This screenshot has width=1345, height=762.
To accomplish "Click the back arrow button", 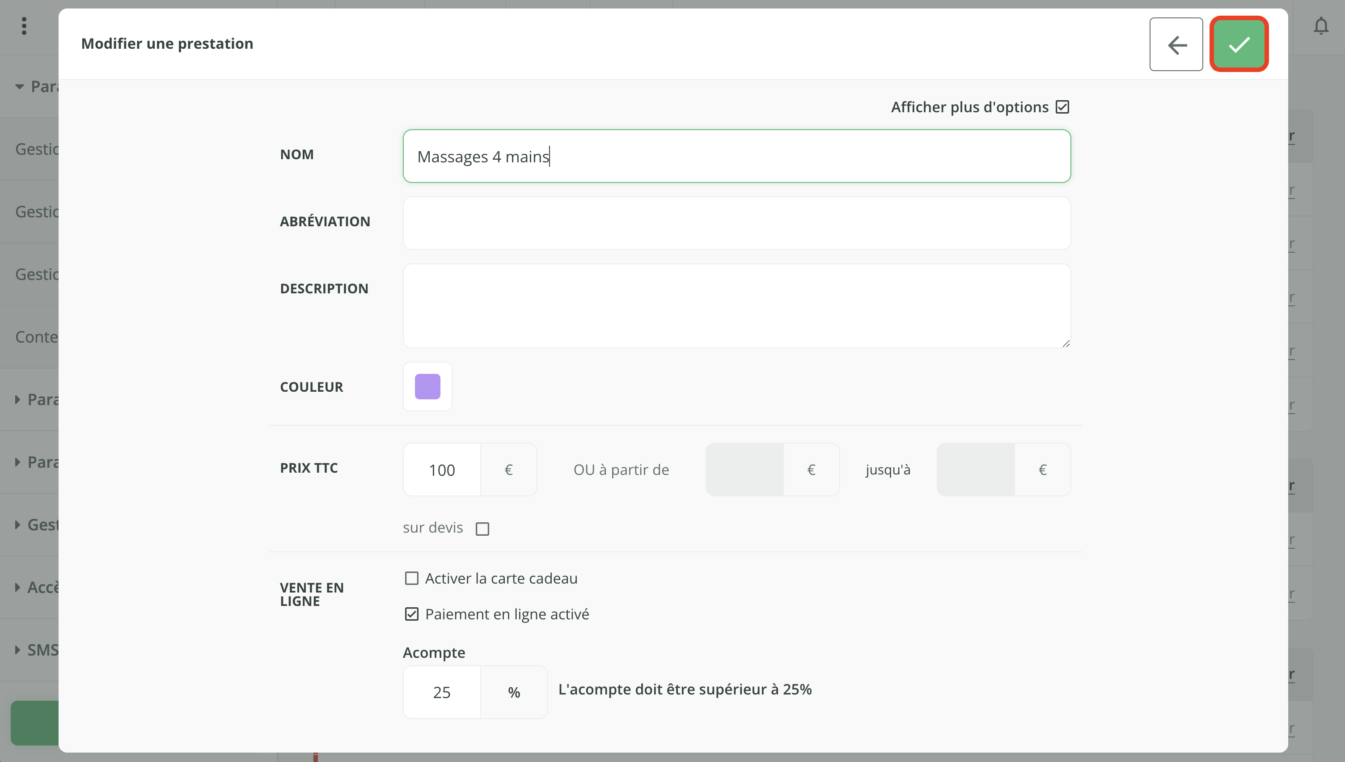I will pos(1176,44).
